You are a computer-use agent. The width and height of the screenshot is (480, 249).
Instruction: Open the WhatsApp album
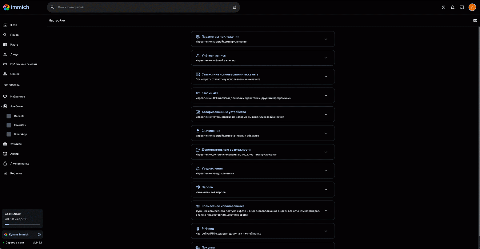pos(20,134)
